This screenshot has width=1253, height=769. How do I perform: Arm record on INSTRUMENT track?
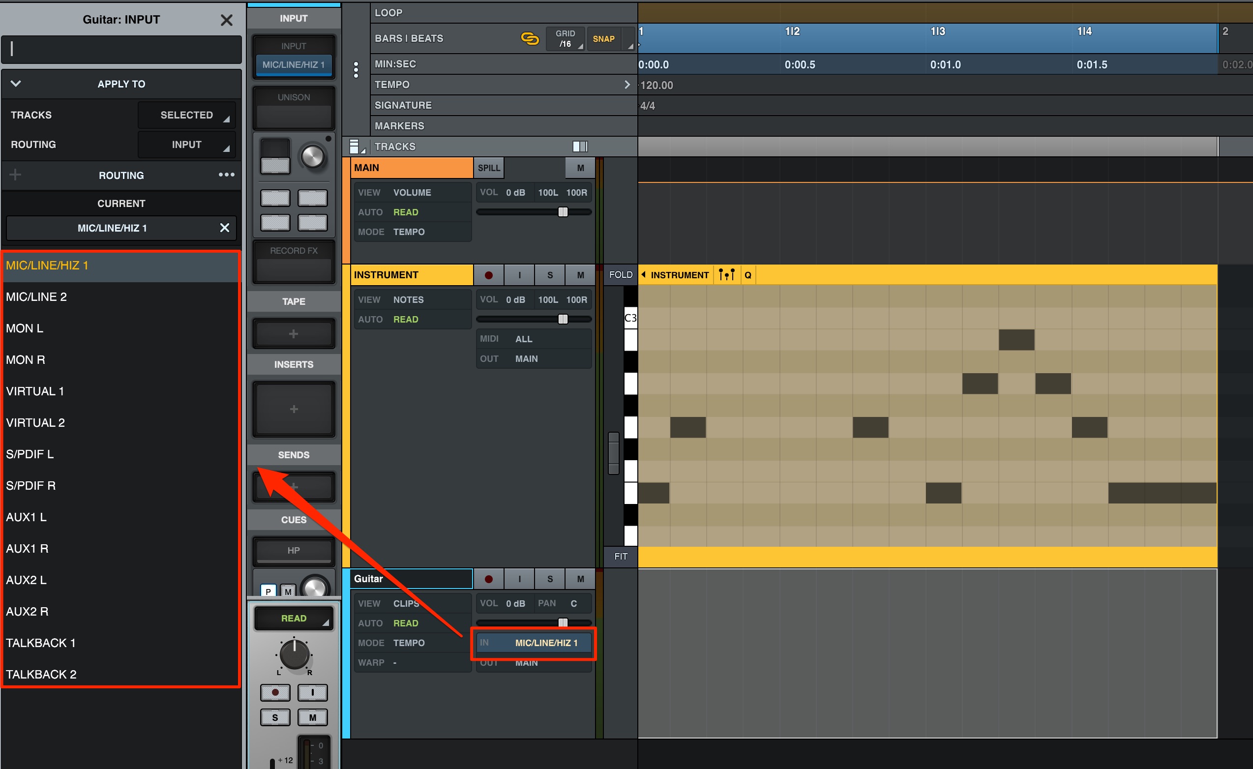coord(488,275)
